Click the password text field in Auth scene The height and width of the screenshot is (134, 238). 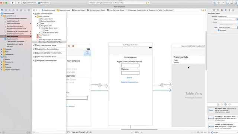click(130, 73)
